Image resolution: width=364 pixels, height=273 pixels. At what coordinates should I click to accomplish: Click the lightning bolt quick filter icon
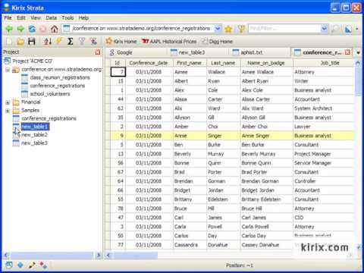[59, 41]
